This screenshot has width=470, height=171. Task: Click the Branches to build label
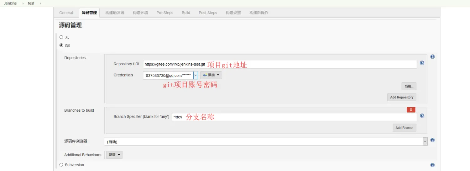(x=79, y=110)
